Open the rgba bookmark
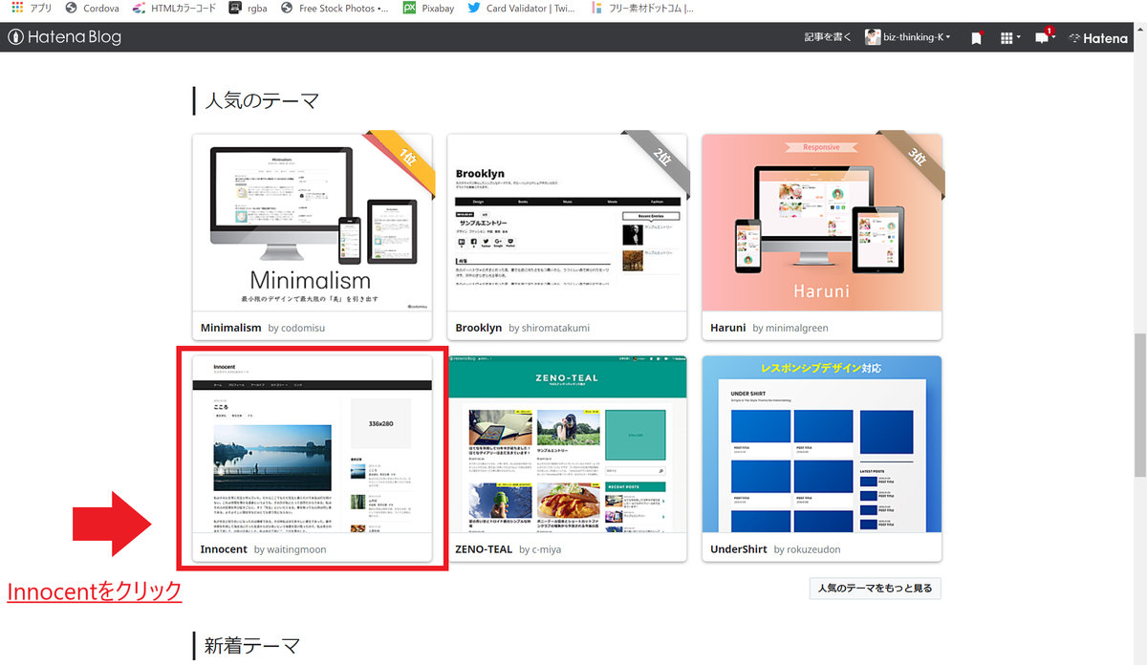This screenshot has height=665, width=1147. [x=249, y=8]
